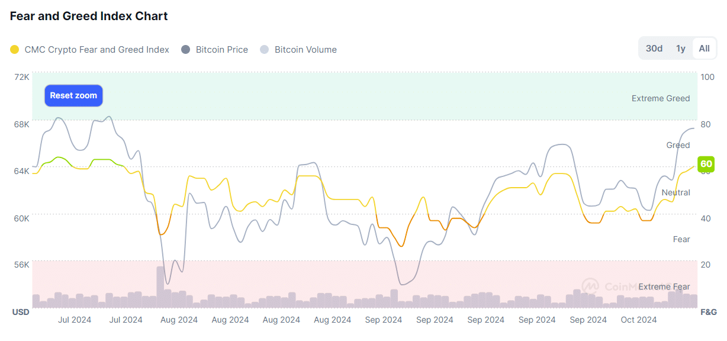Click the Fear and Greed Index Chart title
The image size is (727, 341).
point(88,16)
